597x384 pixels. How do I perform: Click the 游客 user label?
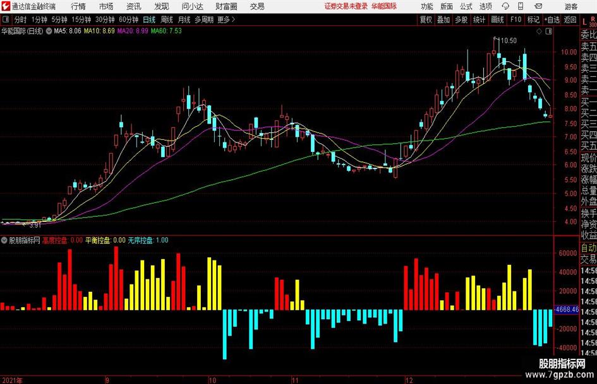(571, 6)
